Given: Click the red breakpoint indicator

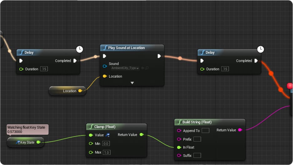Looking at the screenshot, I should point(290,86).
